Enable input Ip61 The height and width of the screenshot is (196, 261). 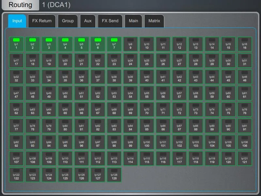244,93
